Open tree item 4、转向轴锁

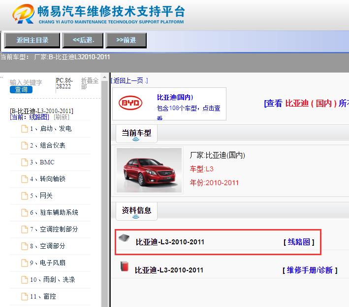[48, 179]
